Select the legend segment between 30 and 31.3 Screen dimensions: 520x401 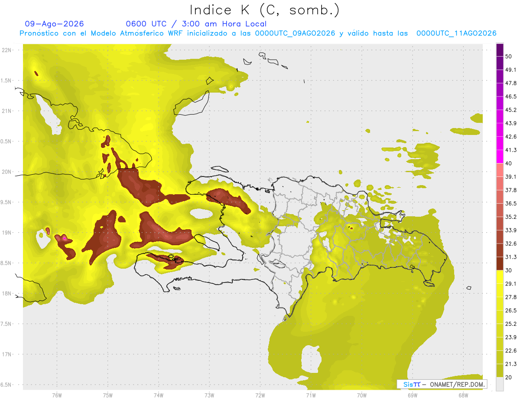click(x=500, y=263)
